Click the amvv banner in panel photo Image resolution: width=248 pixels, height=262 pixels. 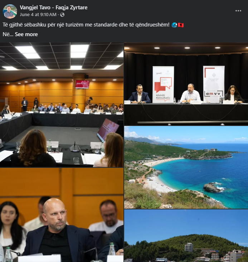point(214,84)
